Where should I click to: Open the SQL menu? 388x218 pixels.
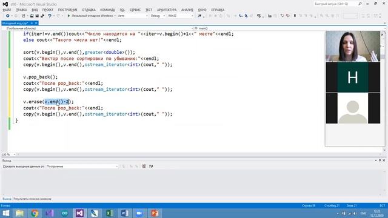click(x=122, y=10)
